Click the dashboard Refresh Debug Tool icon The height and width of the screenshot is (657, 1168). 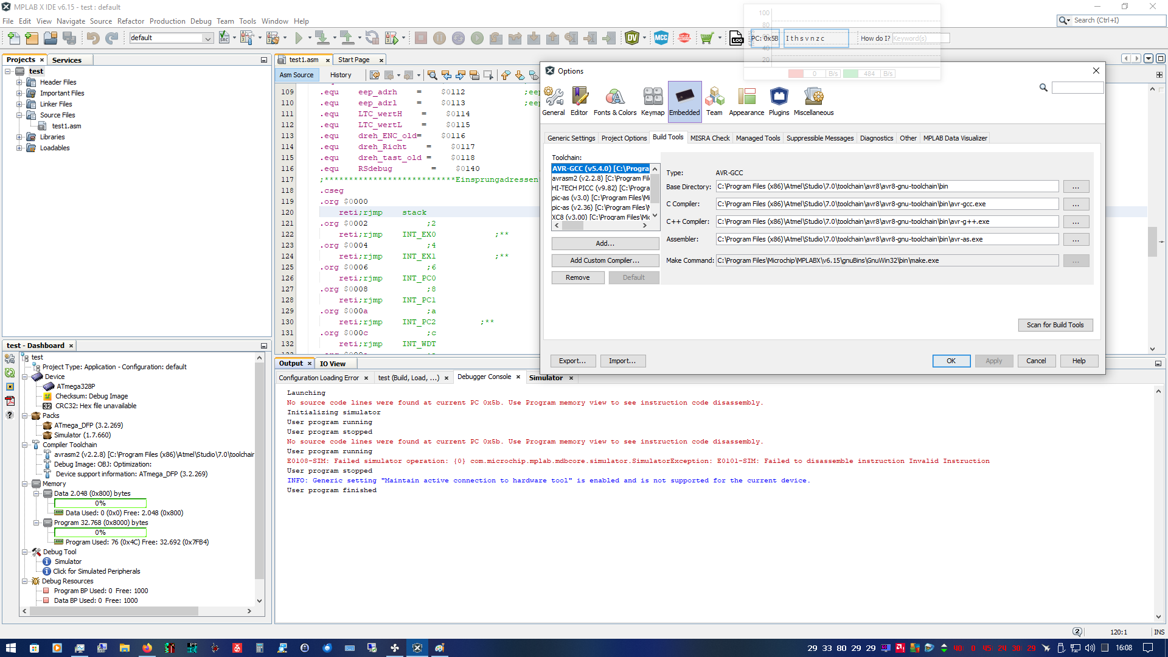tap(10, 373)
